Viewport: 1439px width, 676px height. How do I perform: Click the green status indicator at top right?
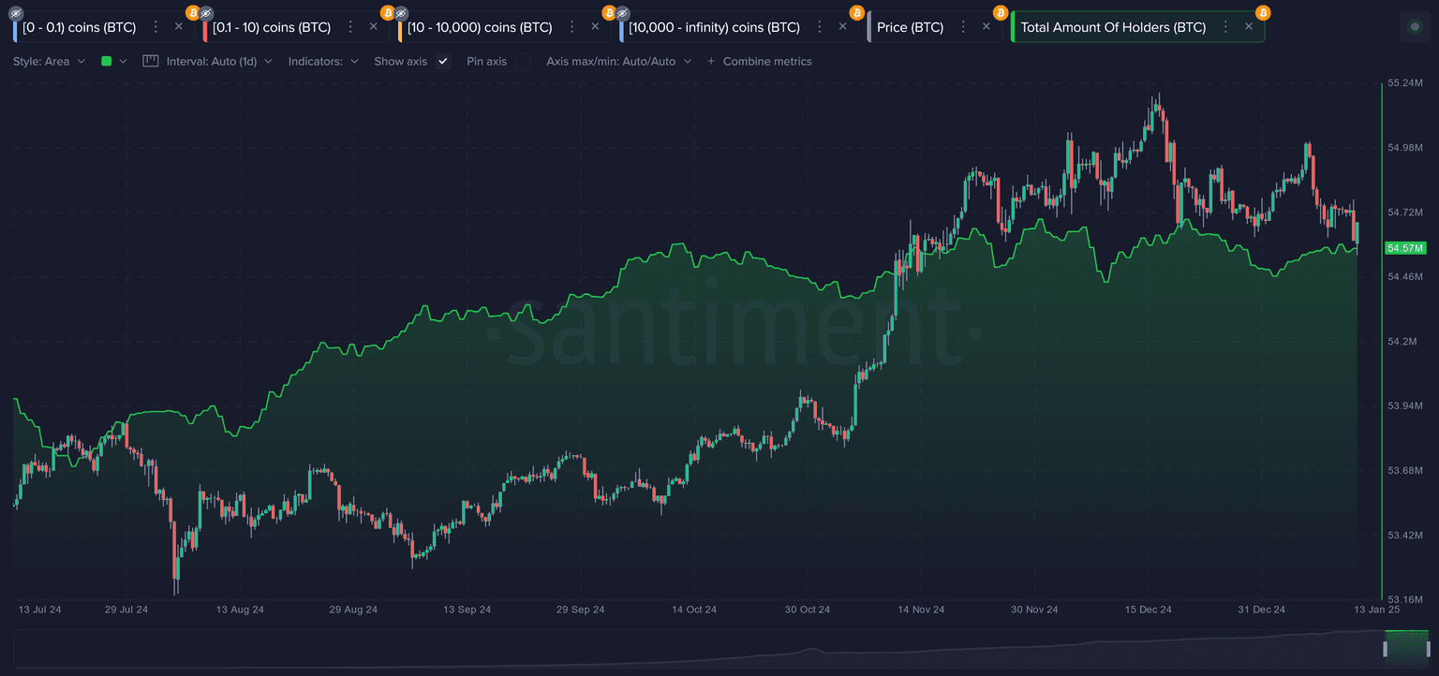tap(1414, 27)
